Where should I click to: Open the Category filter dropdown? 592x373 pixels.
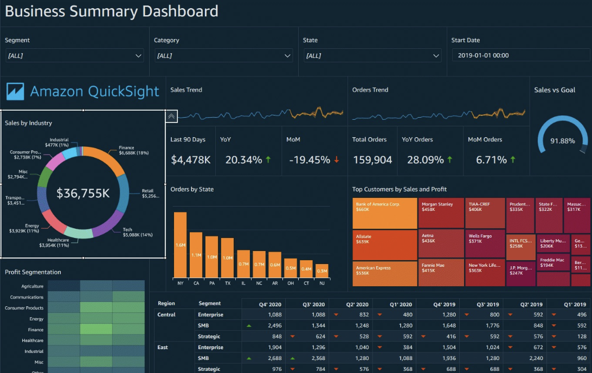pyautogui.click(x=287, y=55)
